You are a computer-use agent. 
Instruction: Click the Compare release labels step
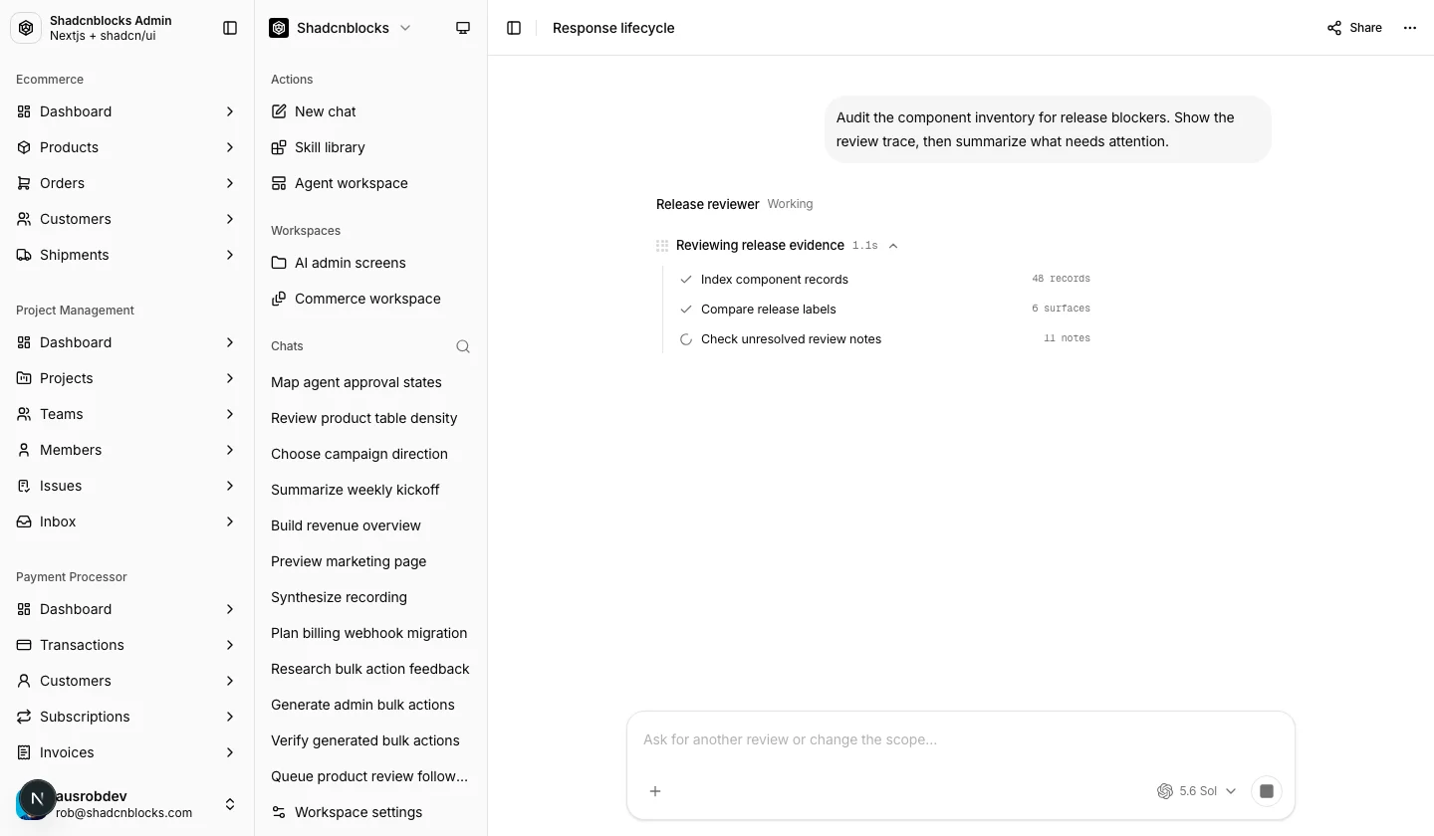pyautogui.click(x=884, y=310)
